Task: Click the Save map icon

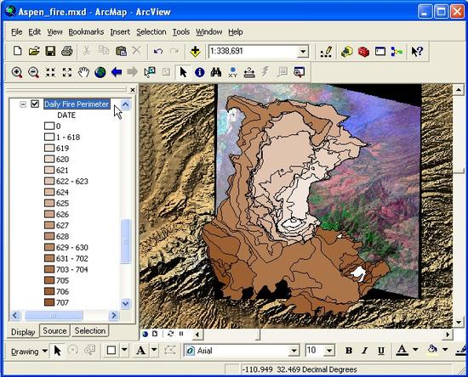Action: (50, 51)
